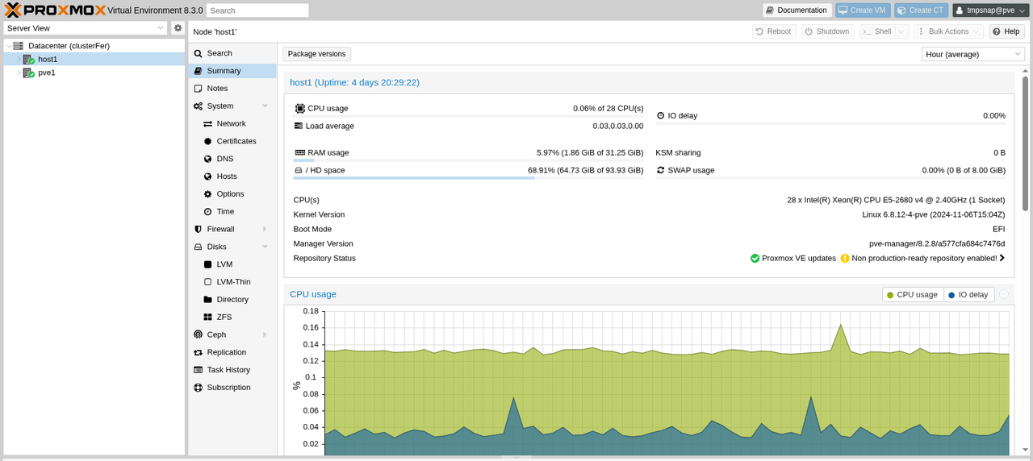1033x461 pixels.
Task: Click the Task History list icon
Action: tap(199, 370)
